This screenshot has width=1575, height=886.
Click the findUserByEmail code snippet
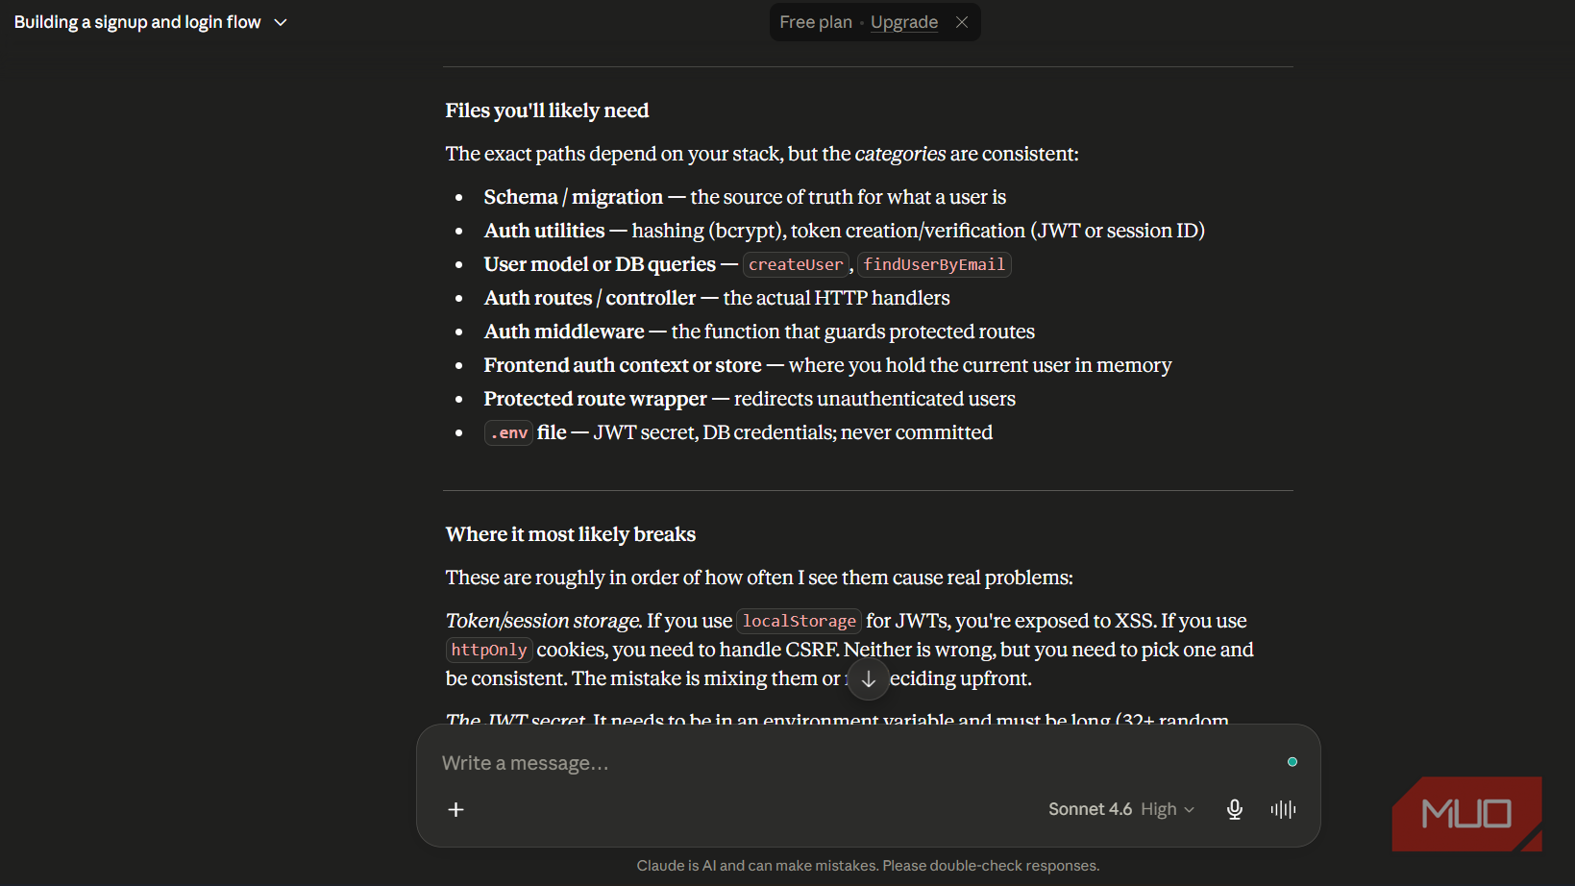tap(934, 264)
